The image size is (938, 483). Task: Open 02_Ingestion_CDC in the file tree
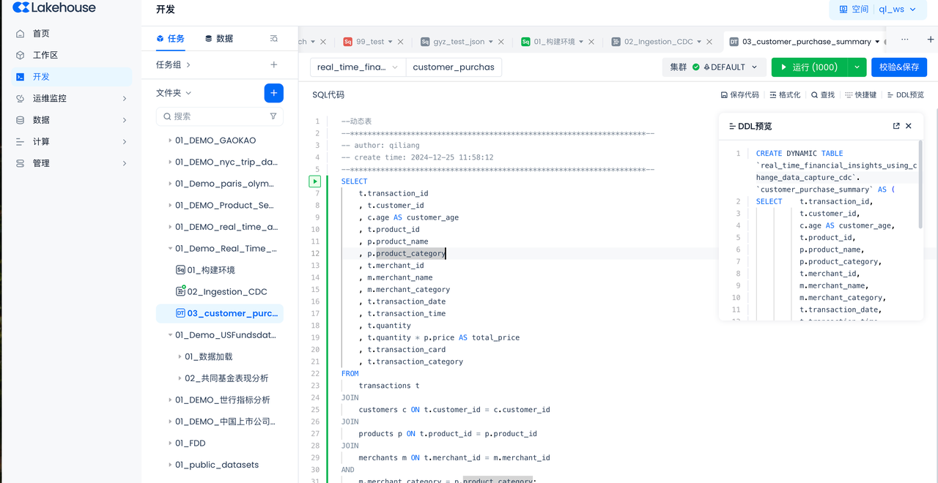pos(226,292)
